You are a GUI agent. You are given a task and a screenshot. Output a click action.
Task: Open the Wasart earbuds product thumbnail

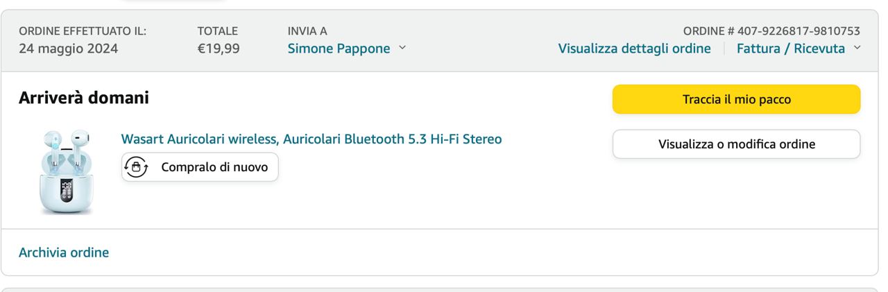65,171
